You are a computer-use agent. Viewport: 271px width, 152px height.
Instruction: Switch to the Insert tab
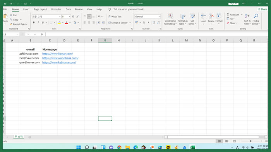26,9
